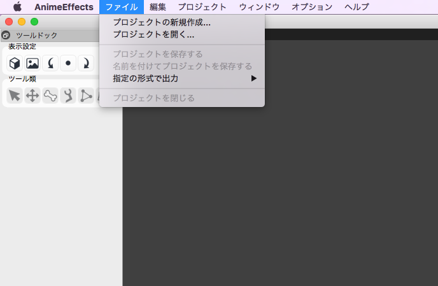Click the reset rotation dot icon
The width and height of the screenshot is (438, 286).
pyautogui.click(x=68, y=63)
